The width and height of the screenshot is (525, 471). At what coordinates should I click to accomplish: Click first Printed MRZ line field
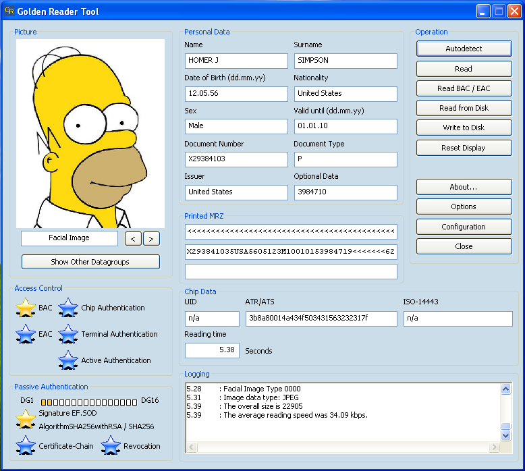pos(291,231)
